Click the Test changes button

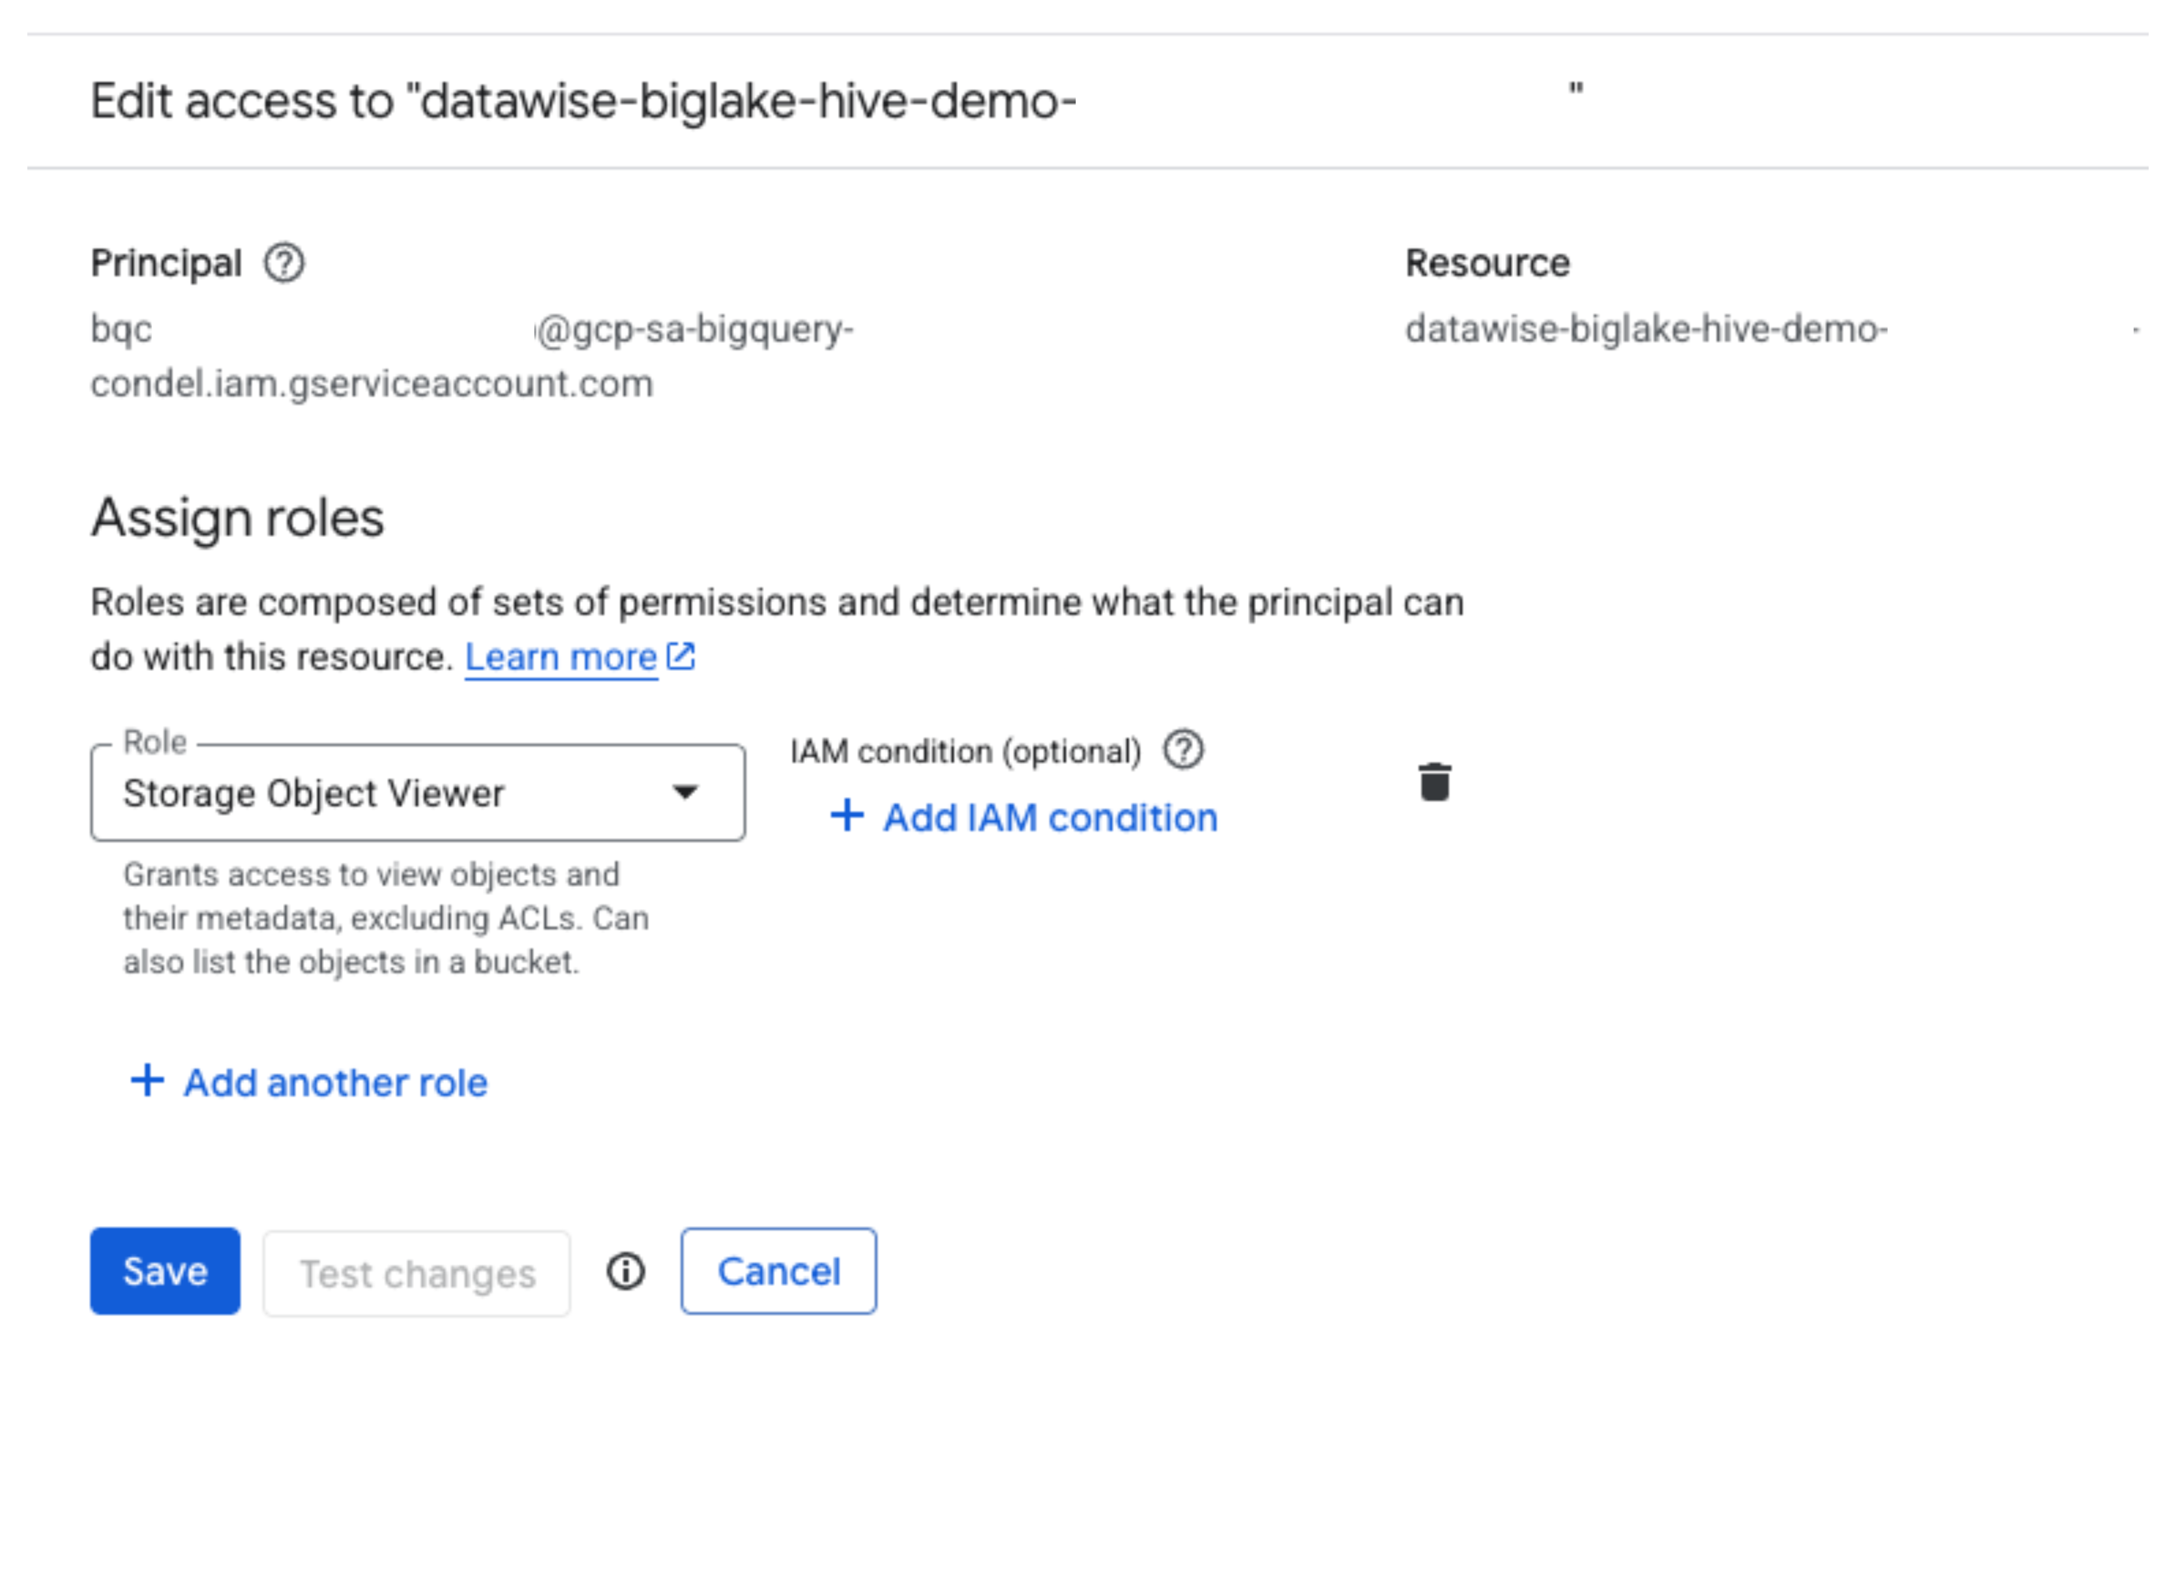click(x=416, y=1274)
